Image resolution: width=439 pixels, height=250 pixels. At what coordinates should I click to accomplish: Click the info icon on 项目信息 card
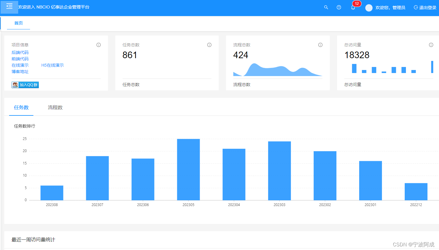click(x=99, y=45)
